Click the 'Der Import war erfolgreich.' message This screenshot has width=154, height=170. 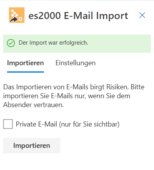[x=54, y=43]
